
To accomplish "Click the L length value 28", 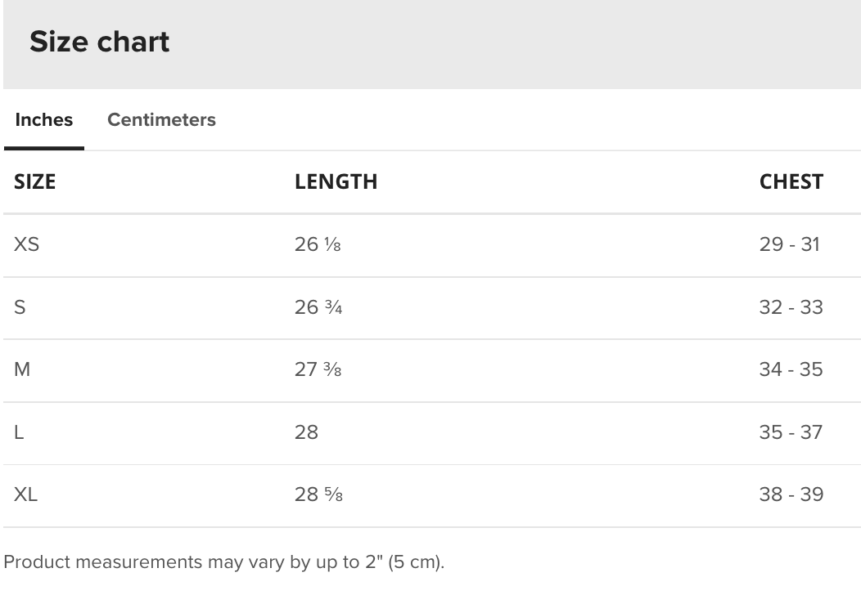I will tap(306, 432).
